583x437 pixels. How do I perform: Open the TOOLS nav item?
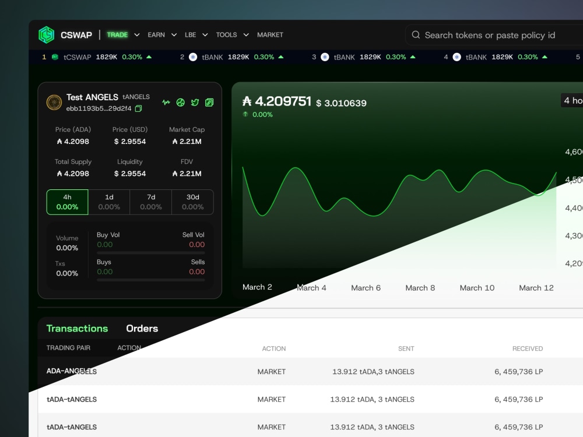[x=226, y=35]
